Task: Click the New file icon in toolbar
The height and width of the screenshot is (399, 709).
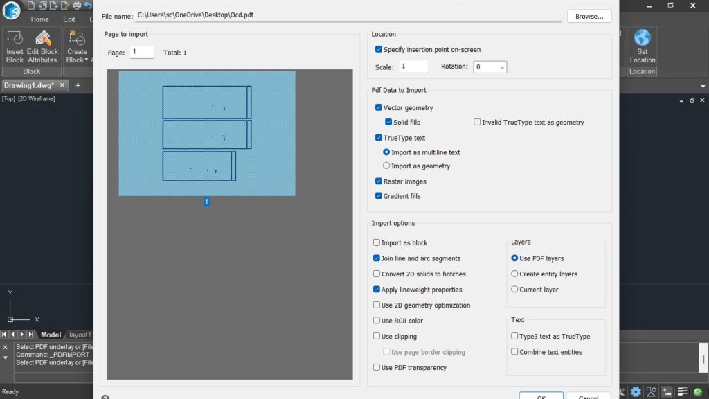Action: pyautogui.click(x=32, y=6)
